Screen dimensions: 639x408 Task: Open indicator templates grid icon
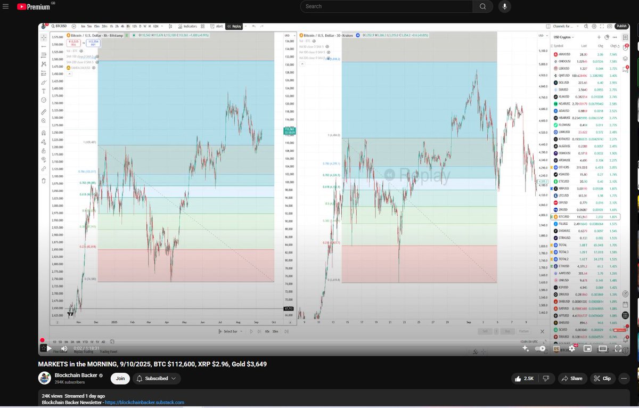(x=203, y=26)
